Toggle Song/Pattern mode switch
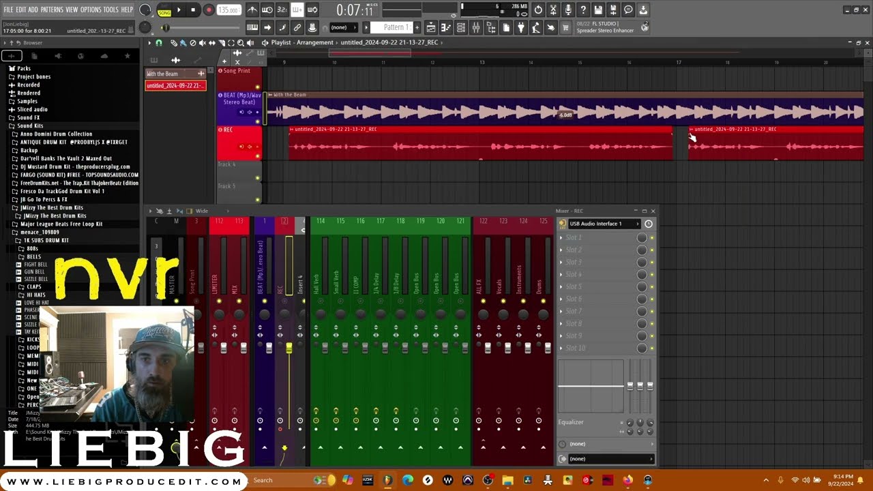Screen dimensions: 873x491 164,10
